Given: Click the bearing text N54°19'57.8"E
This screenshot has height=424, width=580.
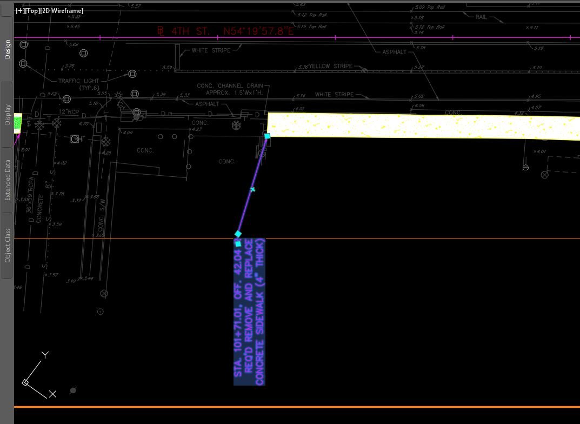Looking at the screenshot, I should pyautogui.click(x=258, y=31).
